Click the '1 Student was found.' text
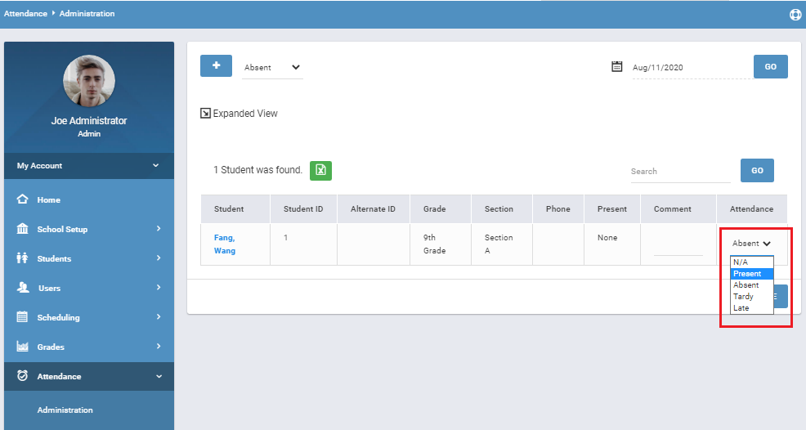 tap(257, 170)
